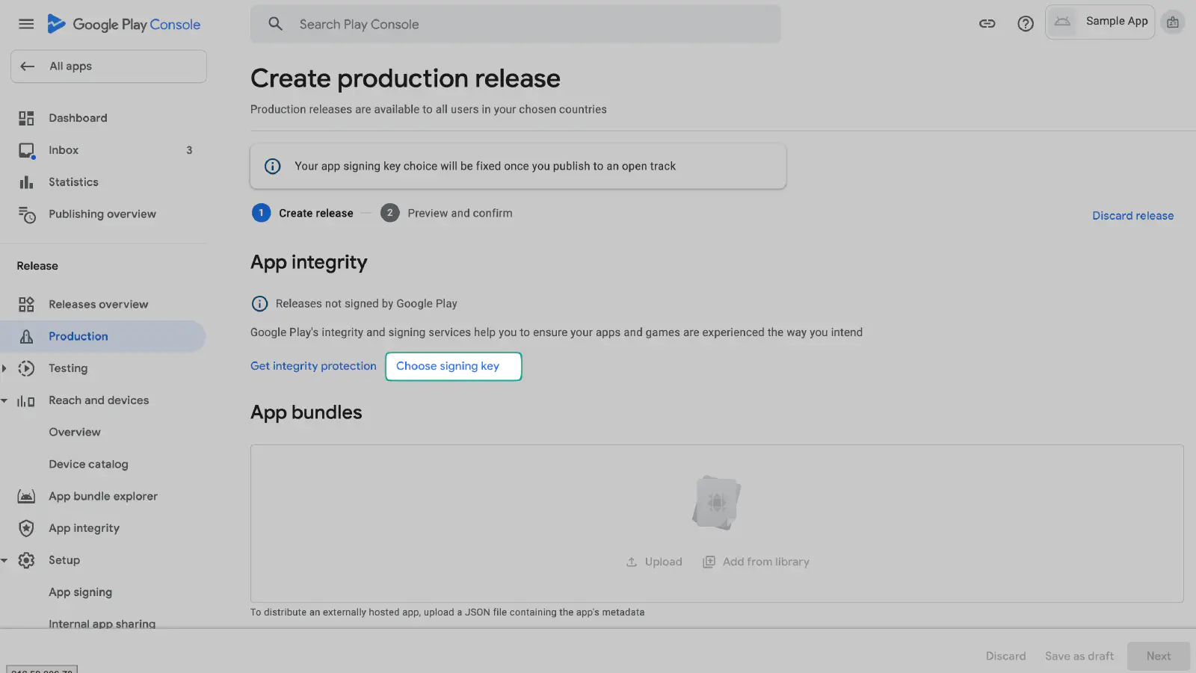Copy page link via link icon
Viewport: 1196px width, 673px height.
(987, 23)
